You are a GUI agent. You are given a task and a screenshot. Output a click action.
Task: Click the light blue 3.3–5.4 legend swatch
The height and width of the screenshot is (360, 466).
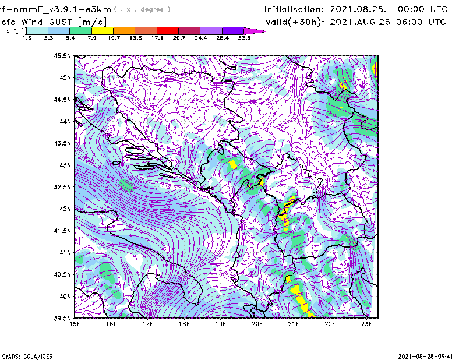(x=59, y=31)
